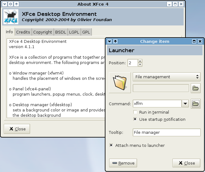The height and width of the screenshot is (172, 205).
Task: Open the File management icon type dropdown
Action: (167, 77)
